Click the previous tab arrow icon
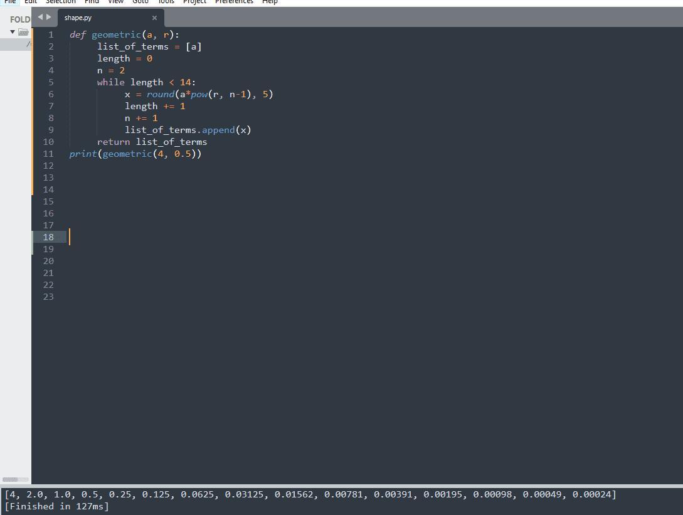 click(x=40, y=18)
